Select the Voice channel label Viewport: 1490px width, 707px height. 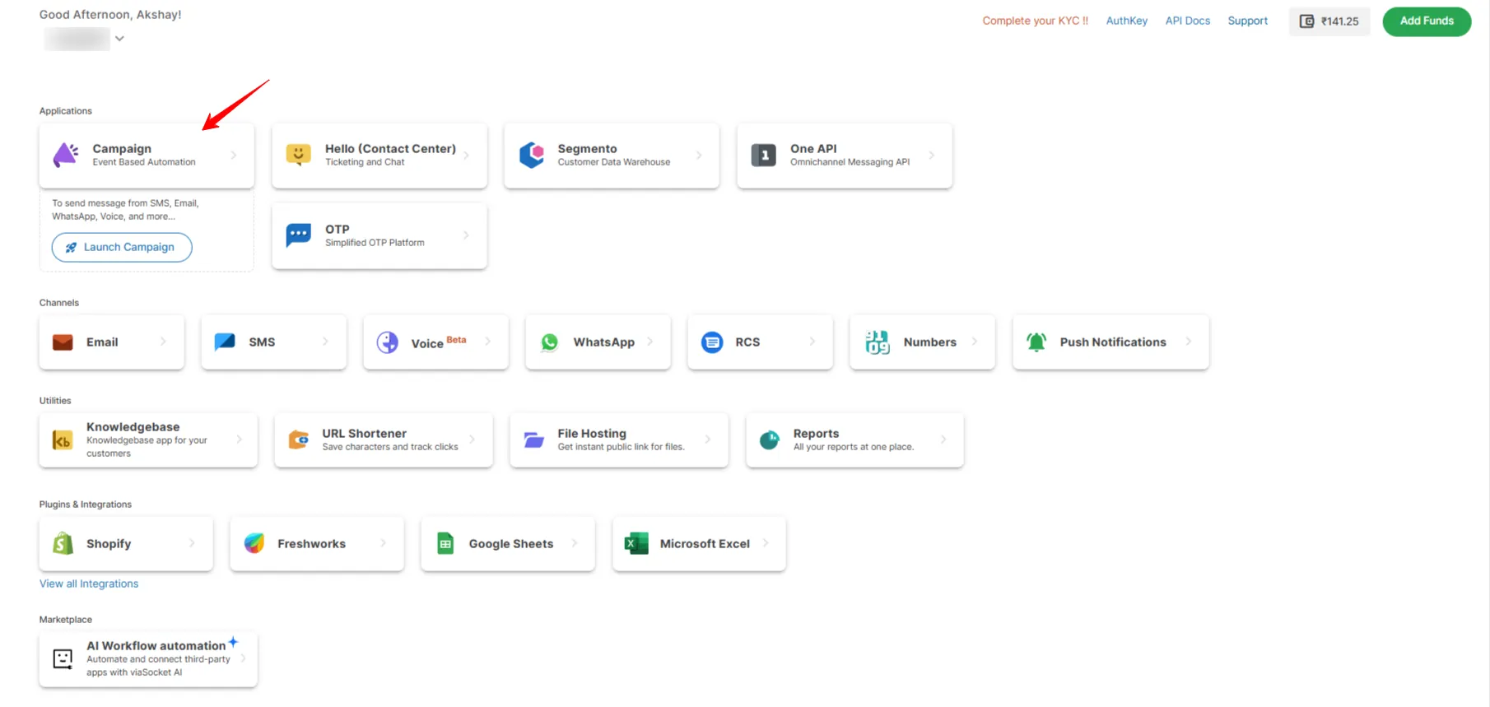tap(427, 344)
